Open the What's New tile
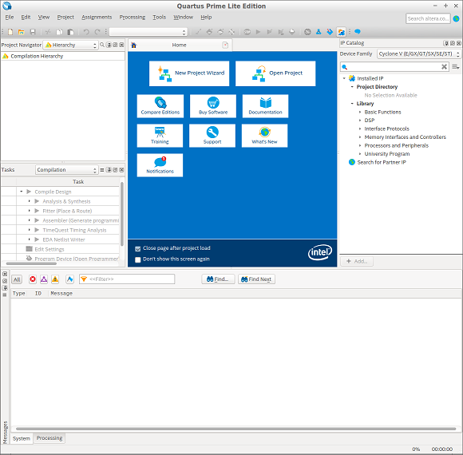Screen dimensions: 463x455 [x=264, y=136]
